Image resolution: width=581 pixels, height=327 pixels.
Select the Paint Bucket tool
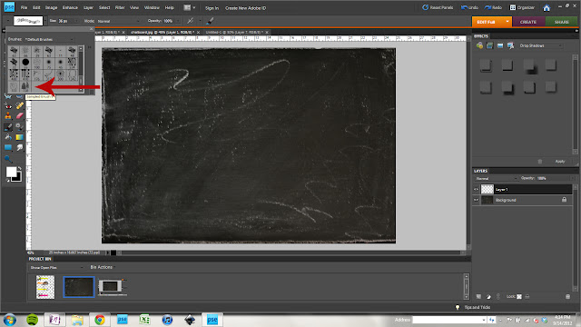(8, 137)
